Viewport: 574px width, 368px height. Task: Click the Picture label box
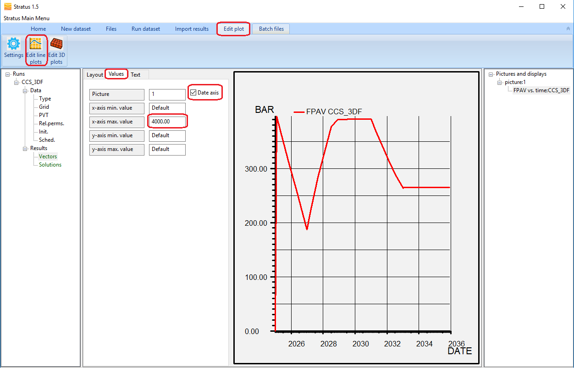click(117, 95)
